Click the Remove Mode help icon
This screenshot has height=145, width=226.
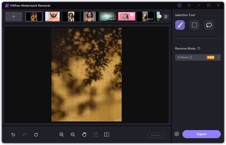pyautogui.click(x=199, y=49)
